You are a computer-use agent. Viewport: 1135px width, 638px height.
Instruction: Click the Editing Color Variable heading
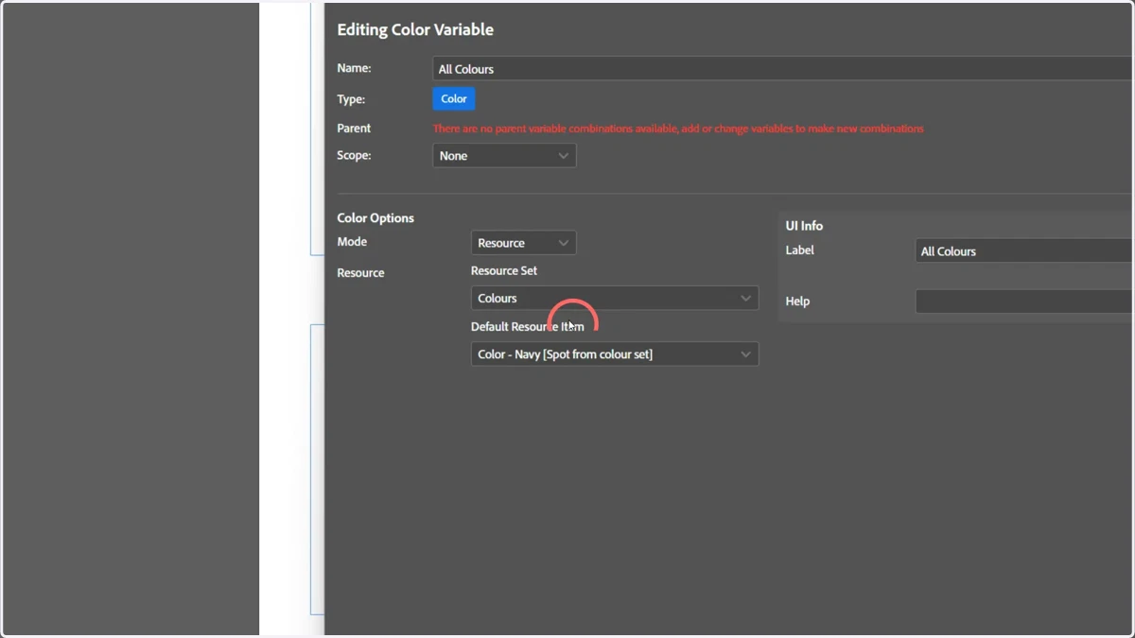[415, 29]
